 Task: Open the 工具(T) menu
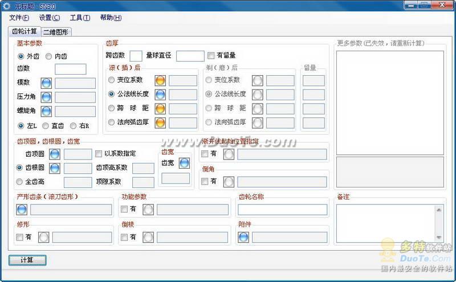pyautogui.click(x=79, y=18)
